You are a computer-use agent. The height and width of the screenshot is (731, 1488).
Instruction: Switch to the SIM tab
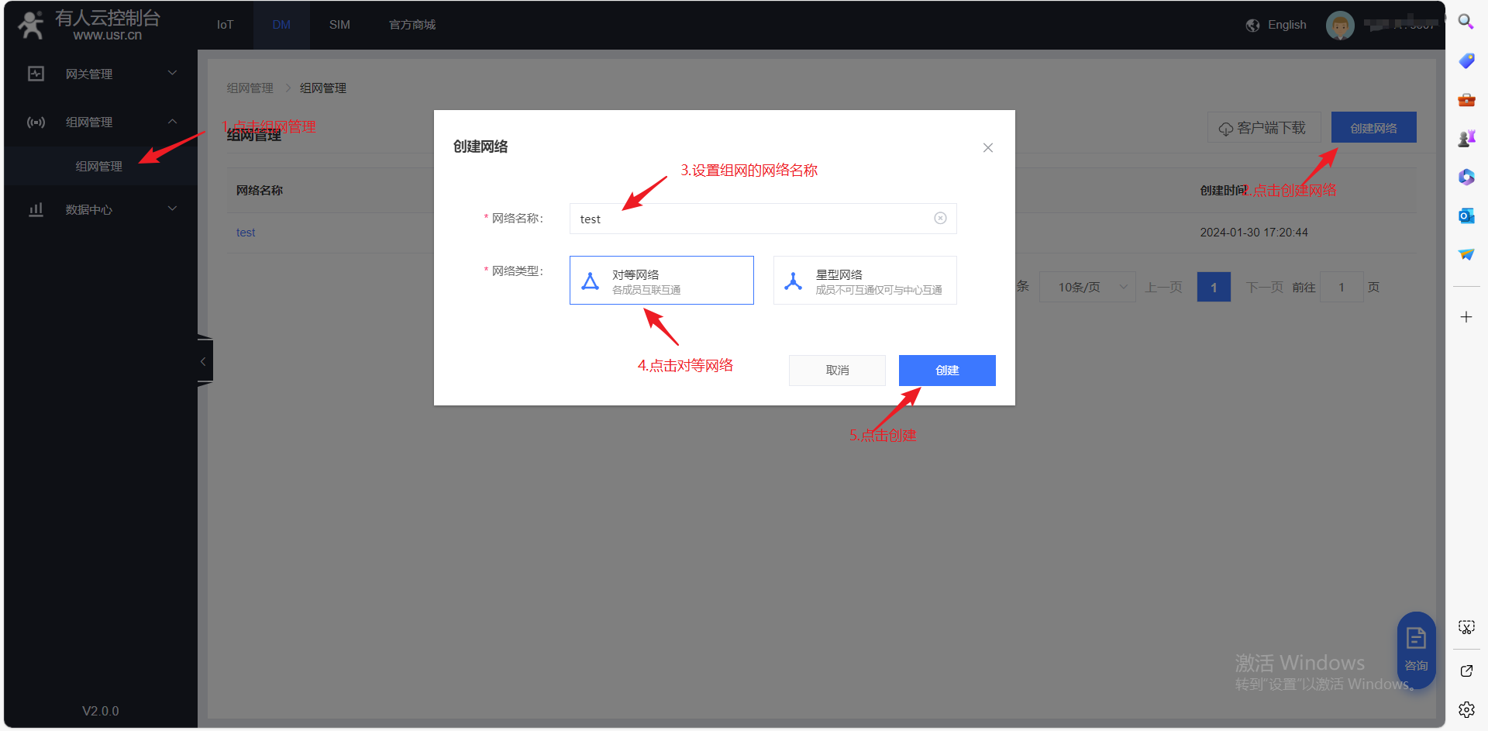click(339, 25)
